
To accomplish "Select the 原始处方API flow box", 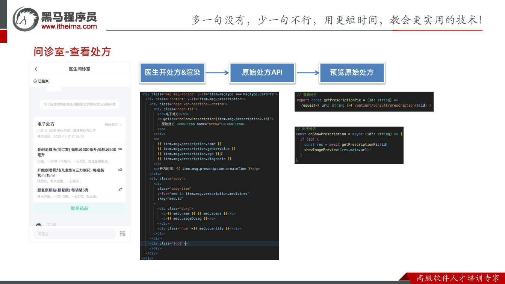I will click(x=262, y=73).
